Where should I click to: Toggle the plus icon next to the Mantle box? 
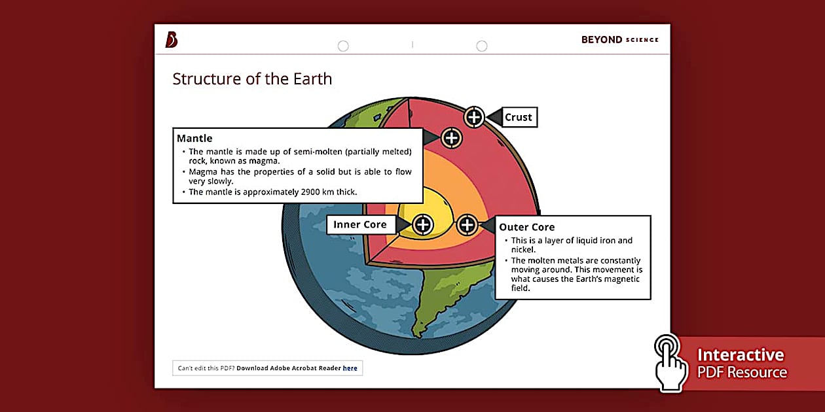coord(451,138)
